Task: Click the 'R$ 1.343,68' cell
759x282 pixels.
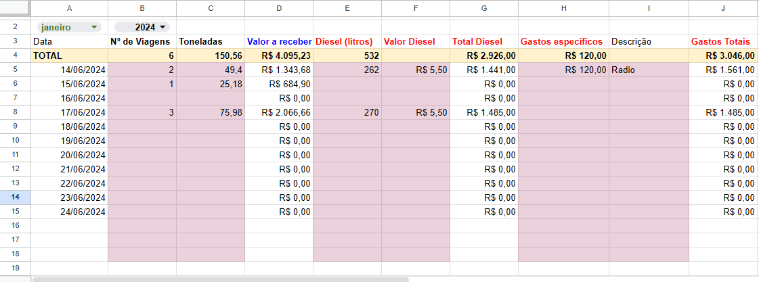Action: (279, 70)
